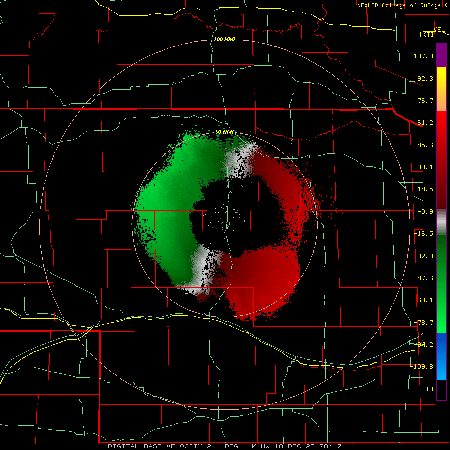Viewport: 450px width, 450px height.
Task: Click the NEXLAB-College of DuPage watermark text
Action: click(400, 5)
